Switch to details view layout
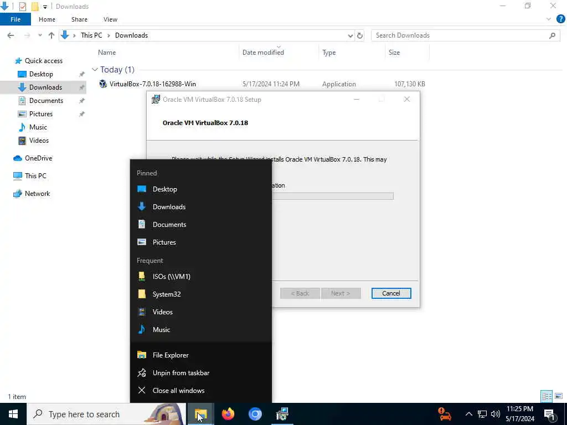Screen dimensions: 567x425 coord(547,396)
